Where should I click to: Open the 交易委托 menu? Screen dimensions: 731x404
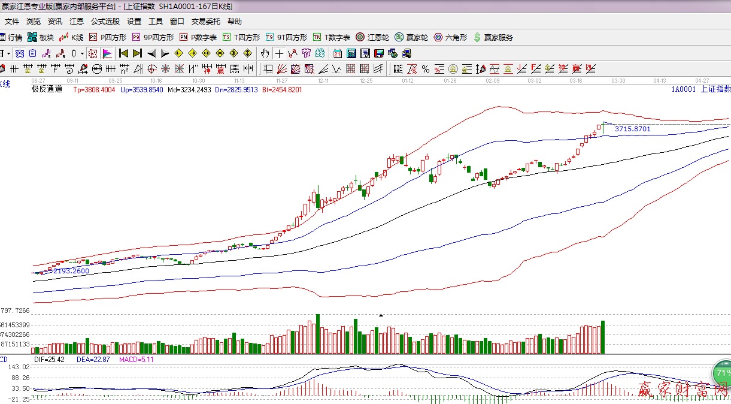[205, 22]
